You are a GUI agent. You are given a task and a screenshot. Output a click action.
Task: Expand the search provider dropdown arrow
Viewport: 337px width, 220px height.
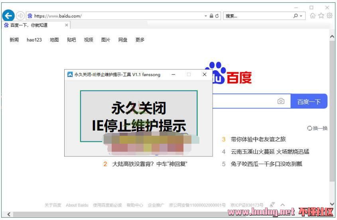(301, 16)
